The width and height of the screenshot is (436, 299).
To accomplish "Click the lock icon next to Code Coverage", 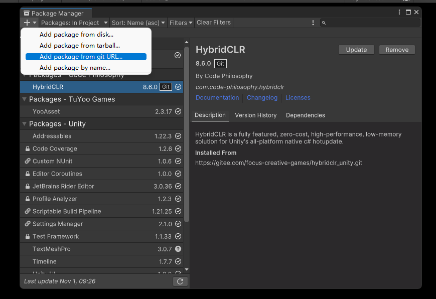I will (28, 149).
